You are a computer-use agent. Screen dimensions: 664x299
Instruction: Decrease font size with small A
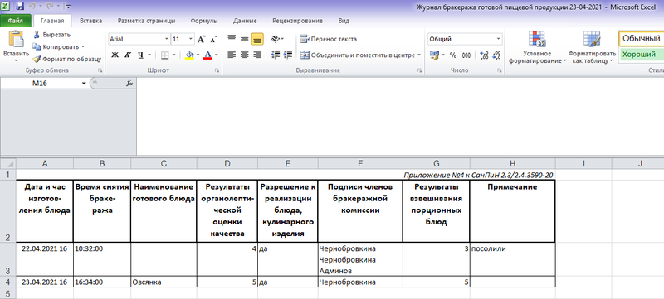214,39
